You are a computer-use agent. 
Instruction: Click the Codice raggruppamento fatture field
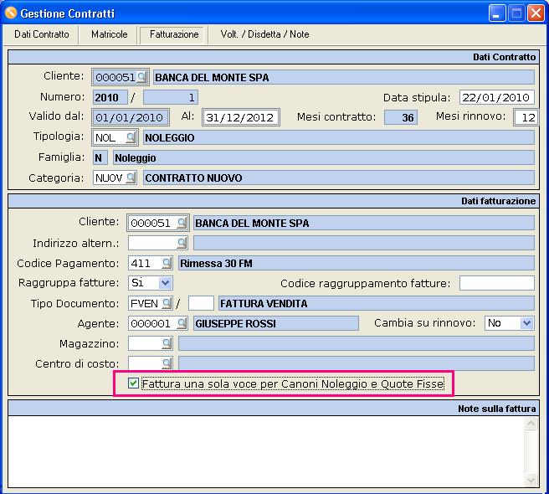click(496, 283)
